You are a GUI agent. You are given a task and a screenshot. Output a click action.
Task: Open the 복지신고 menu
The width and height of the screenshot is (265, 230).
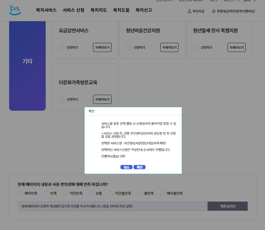(x=144, y=10)
